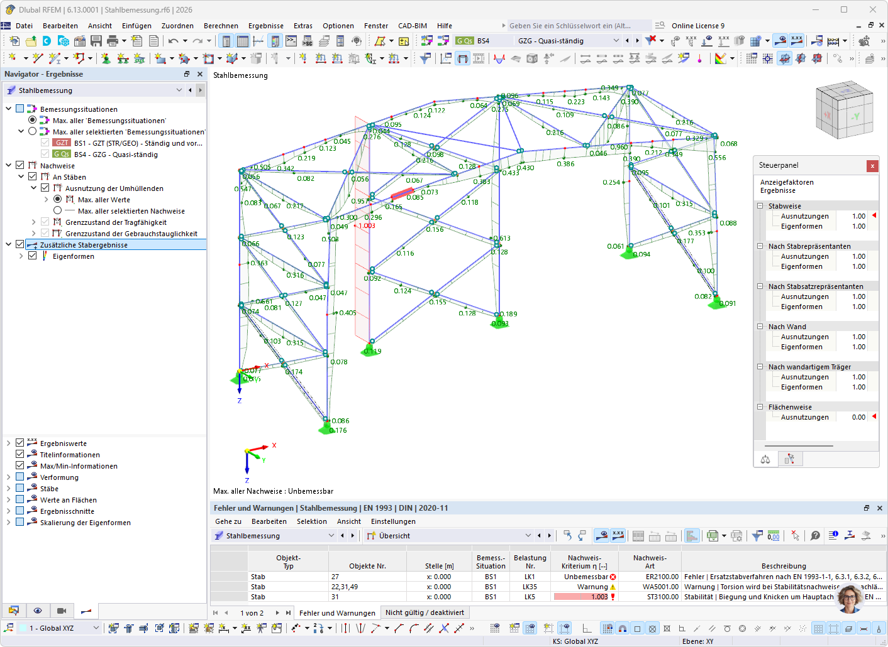Click the keyword search input field

(x=579, y=26)
